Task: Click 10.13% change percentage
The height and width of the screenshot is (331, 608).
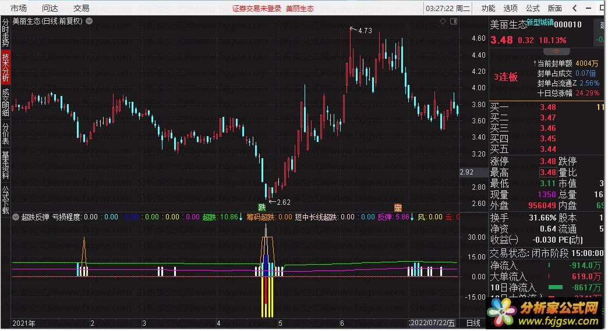Action: pos(553,40)
